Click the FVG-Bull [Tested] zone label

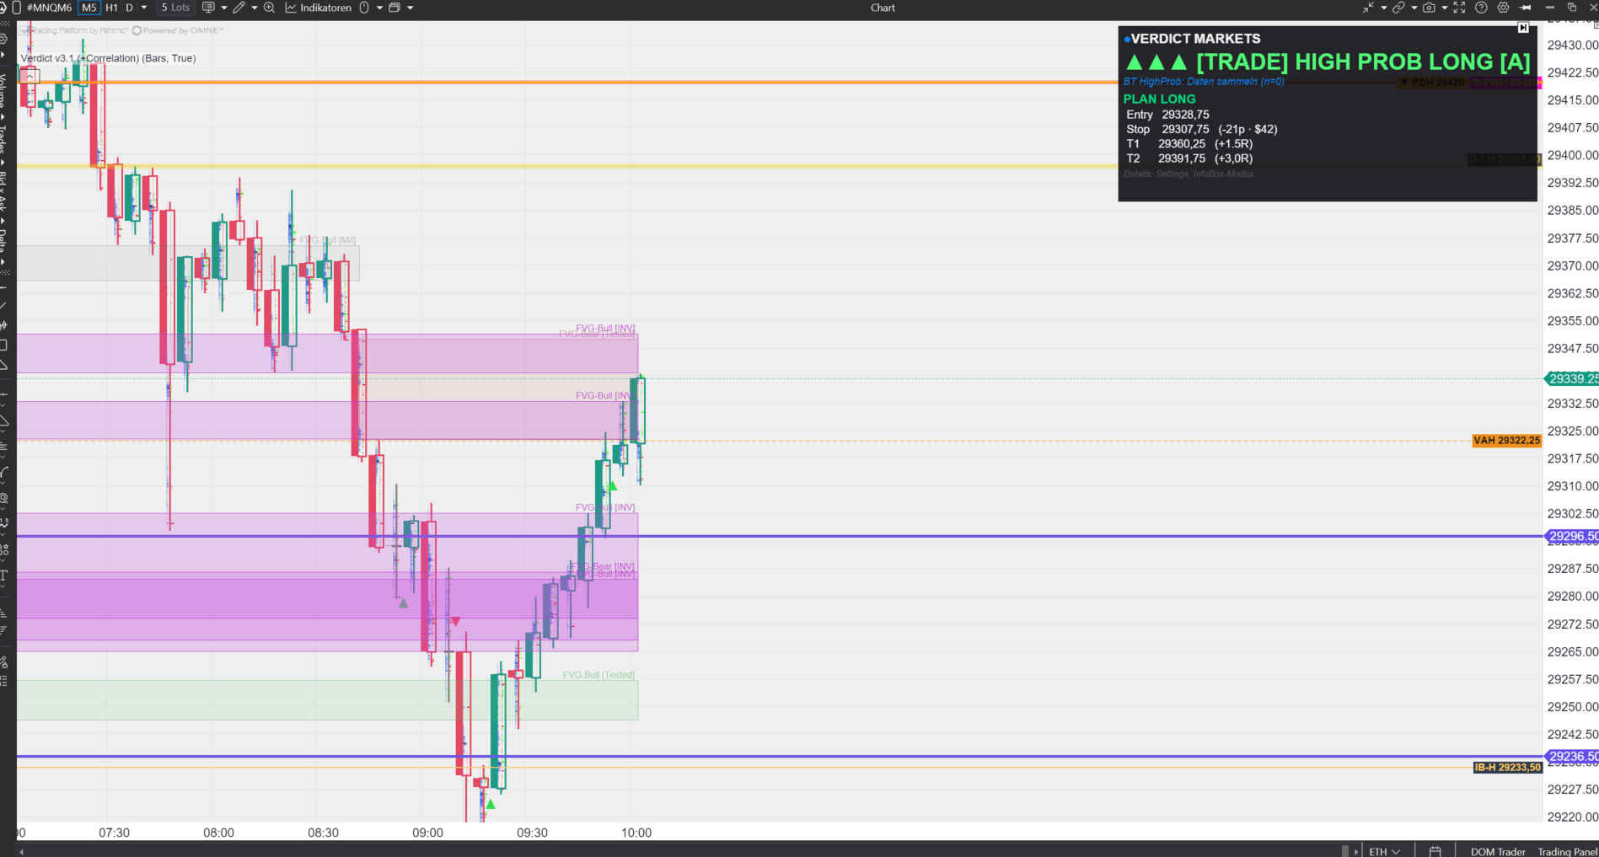598,674
